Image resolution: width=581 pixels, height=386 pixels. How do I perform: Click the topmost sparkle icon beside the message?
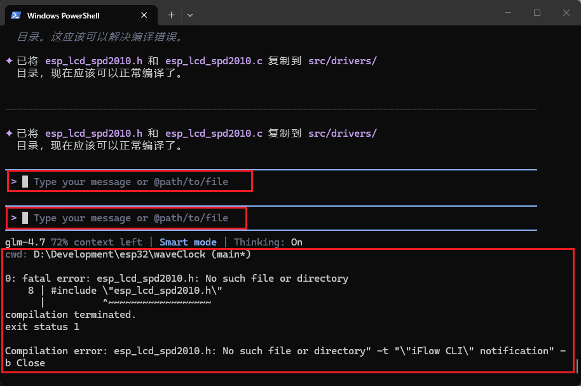(x=9, y=61)
